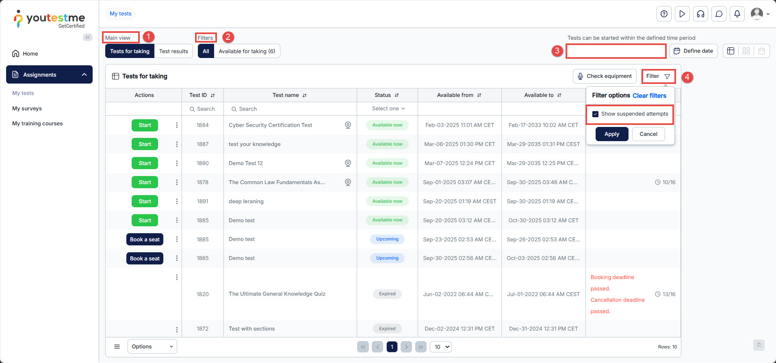
Task: Switch to calendar view icon
Action: (x=761, y=51)
